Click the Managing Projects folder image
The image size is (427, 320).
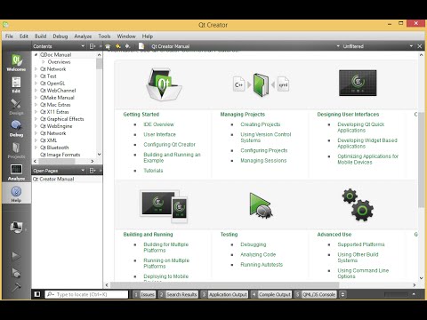pos(261,85)
